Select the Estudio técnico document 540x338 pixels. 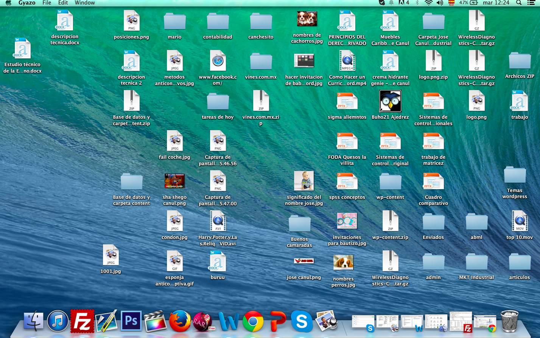coord(22,55)
